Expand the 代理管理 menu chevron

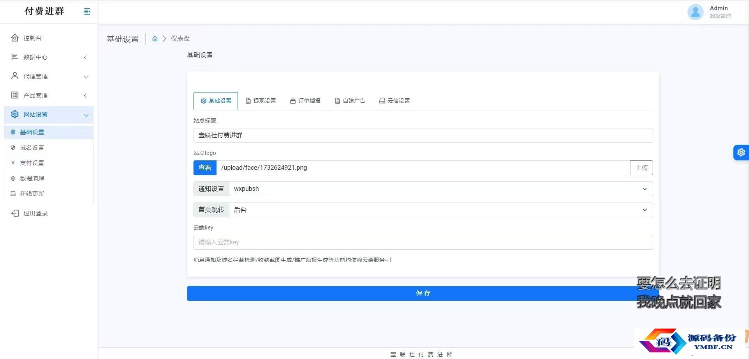tap(86, 77)
